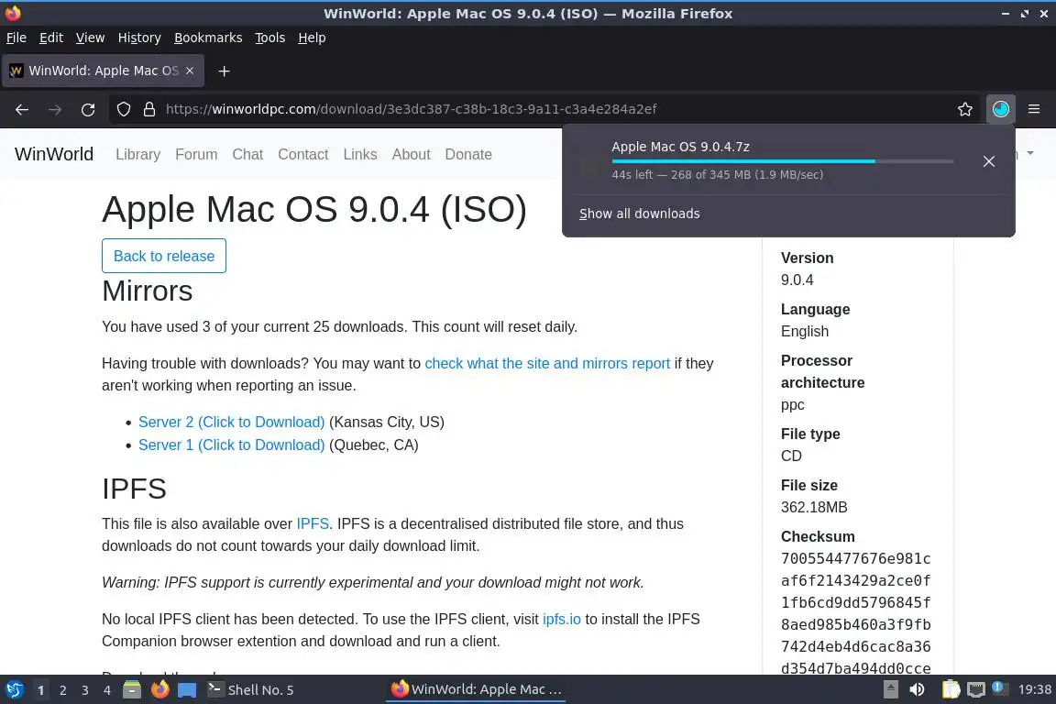Open the Firefox hamburger application menu
The width and height of the screenshot is (1056, 704).
1034,109
